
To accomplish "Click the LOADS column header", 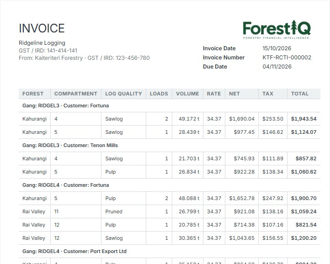I will (159, 94).
